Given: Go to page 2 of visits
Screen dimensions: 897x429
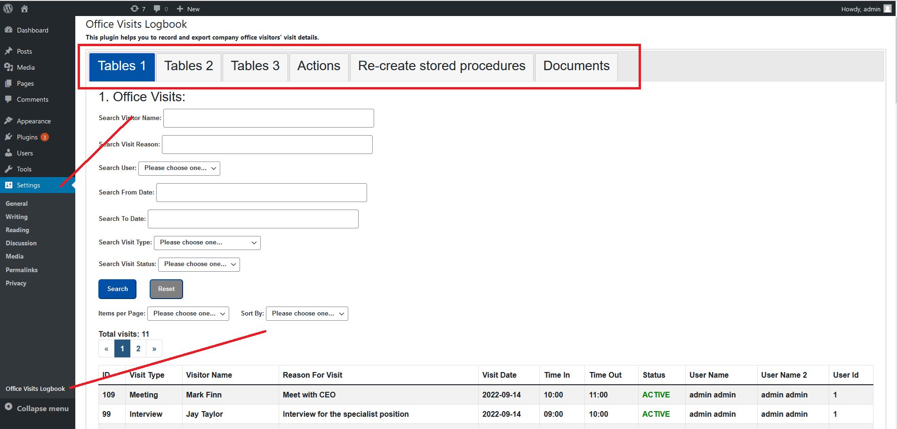Looking at the screenshot, I should click(x=138, y=349).
